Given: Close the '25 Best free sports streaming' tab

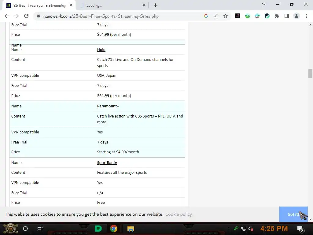Looking at the screenshot, I should click(71, 6).
